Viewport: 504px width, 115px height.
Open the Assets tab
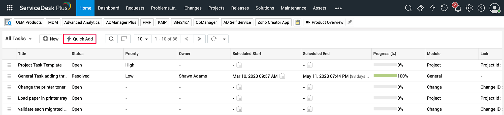(x=319, y=8)
